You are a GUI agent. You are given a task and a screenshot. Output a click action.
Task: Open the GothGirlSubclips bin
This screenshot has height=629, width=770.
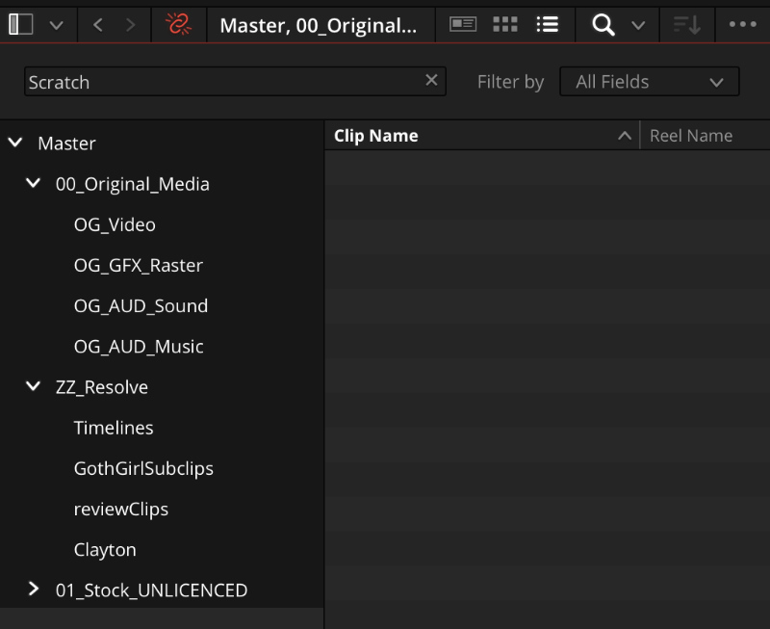(143, 469)
